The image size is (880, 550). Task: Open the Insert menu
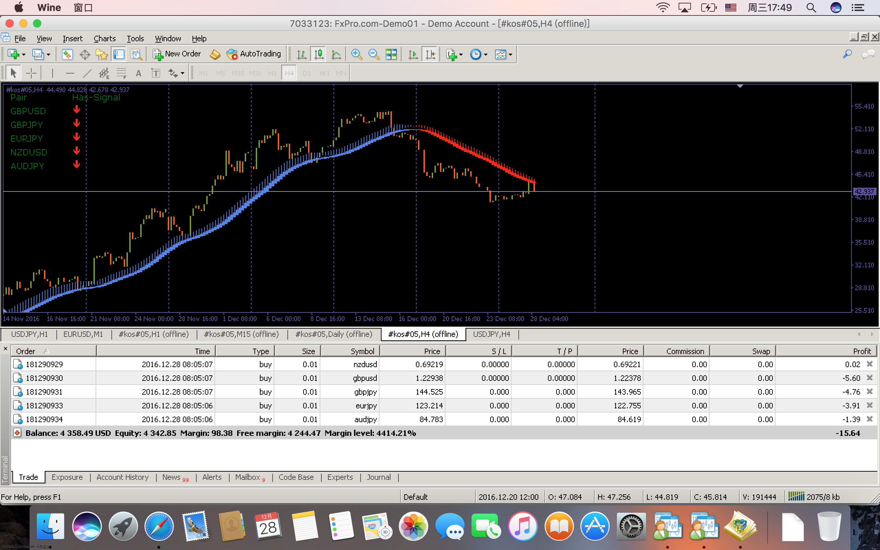click(73, 38)
